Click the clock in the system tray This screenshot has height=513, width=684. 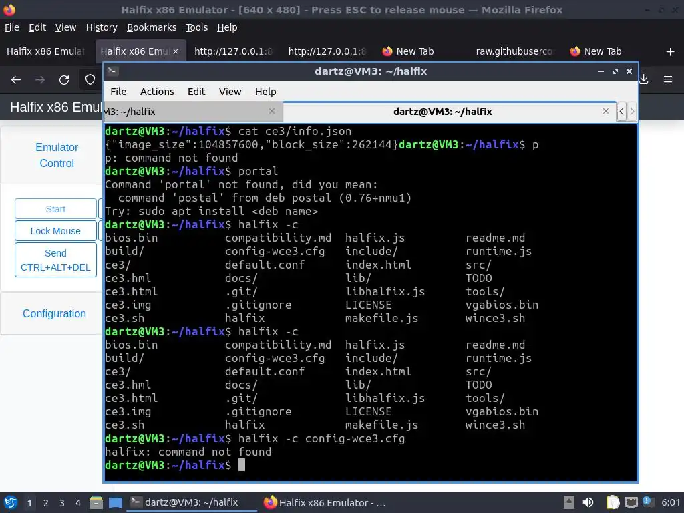[671, 502]
